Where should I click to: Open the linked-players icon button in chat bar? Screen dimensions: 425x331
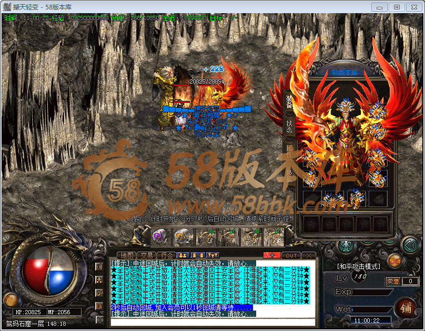(198, 255)
